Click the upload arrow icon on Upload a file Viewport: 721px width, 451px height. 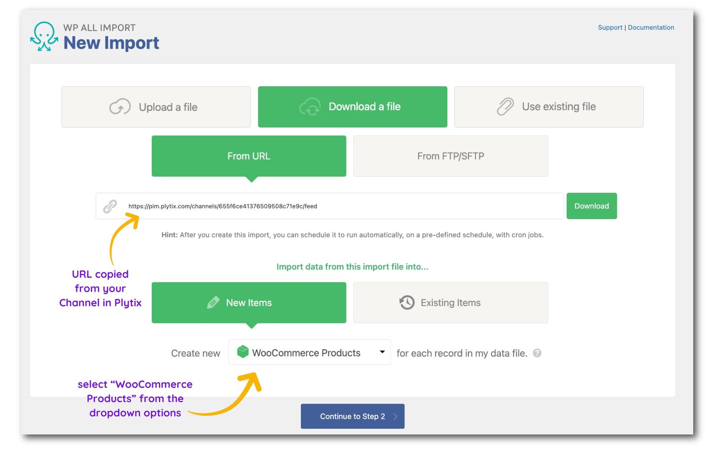(120, 107)
